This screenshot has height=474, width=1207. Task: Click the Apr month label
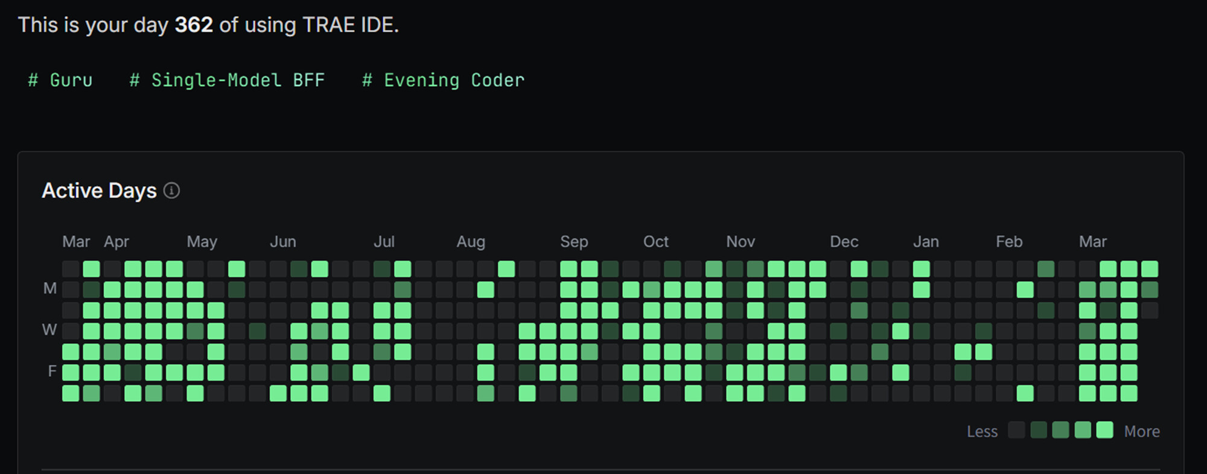pyautogui.click(x=116, y=242)
